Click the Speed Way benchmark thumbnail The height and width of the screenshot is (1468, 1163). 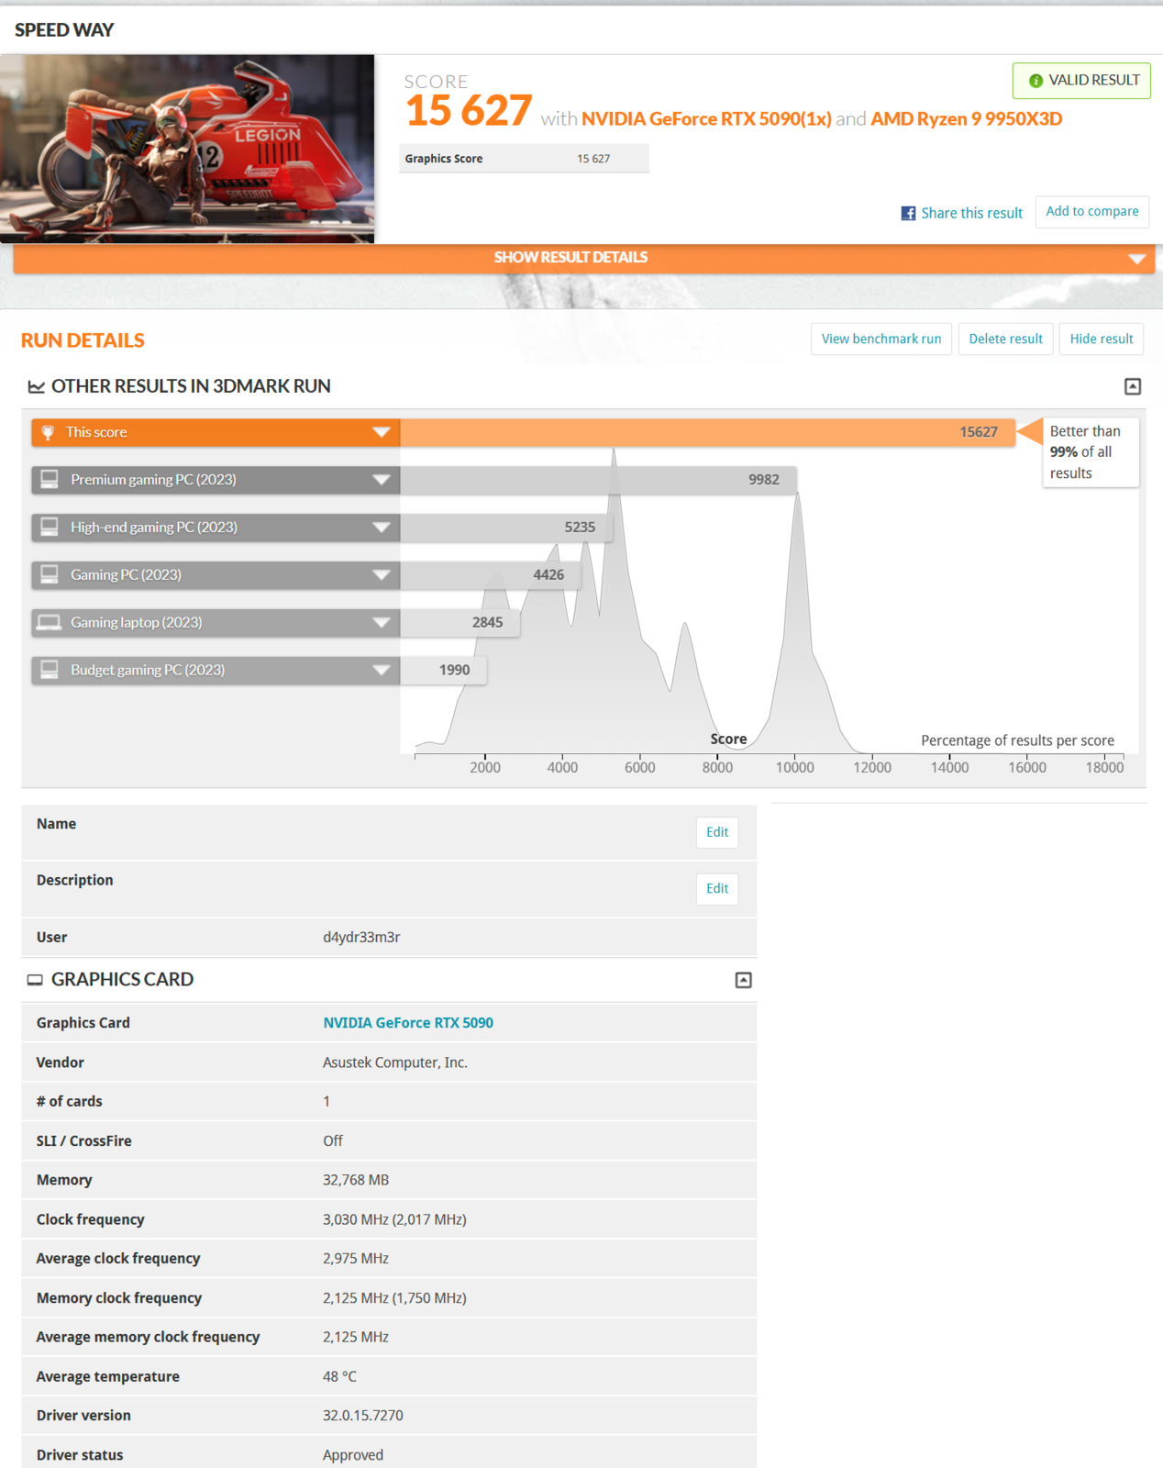tap(187, 149)
